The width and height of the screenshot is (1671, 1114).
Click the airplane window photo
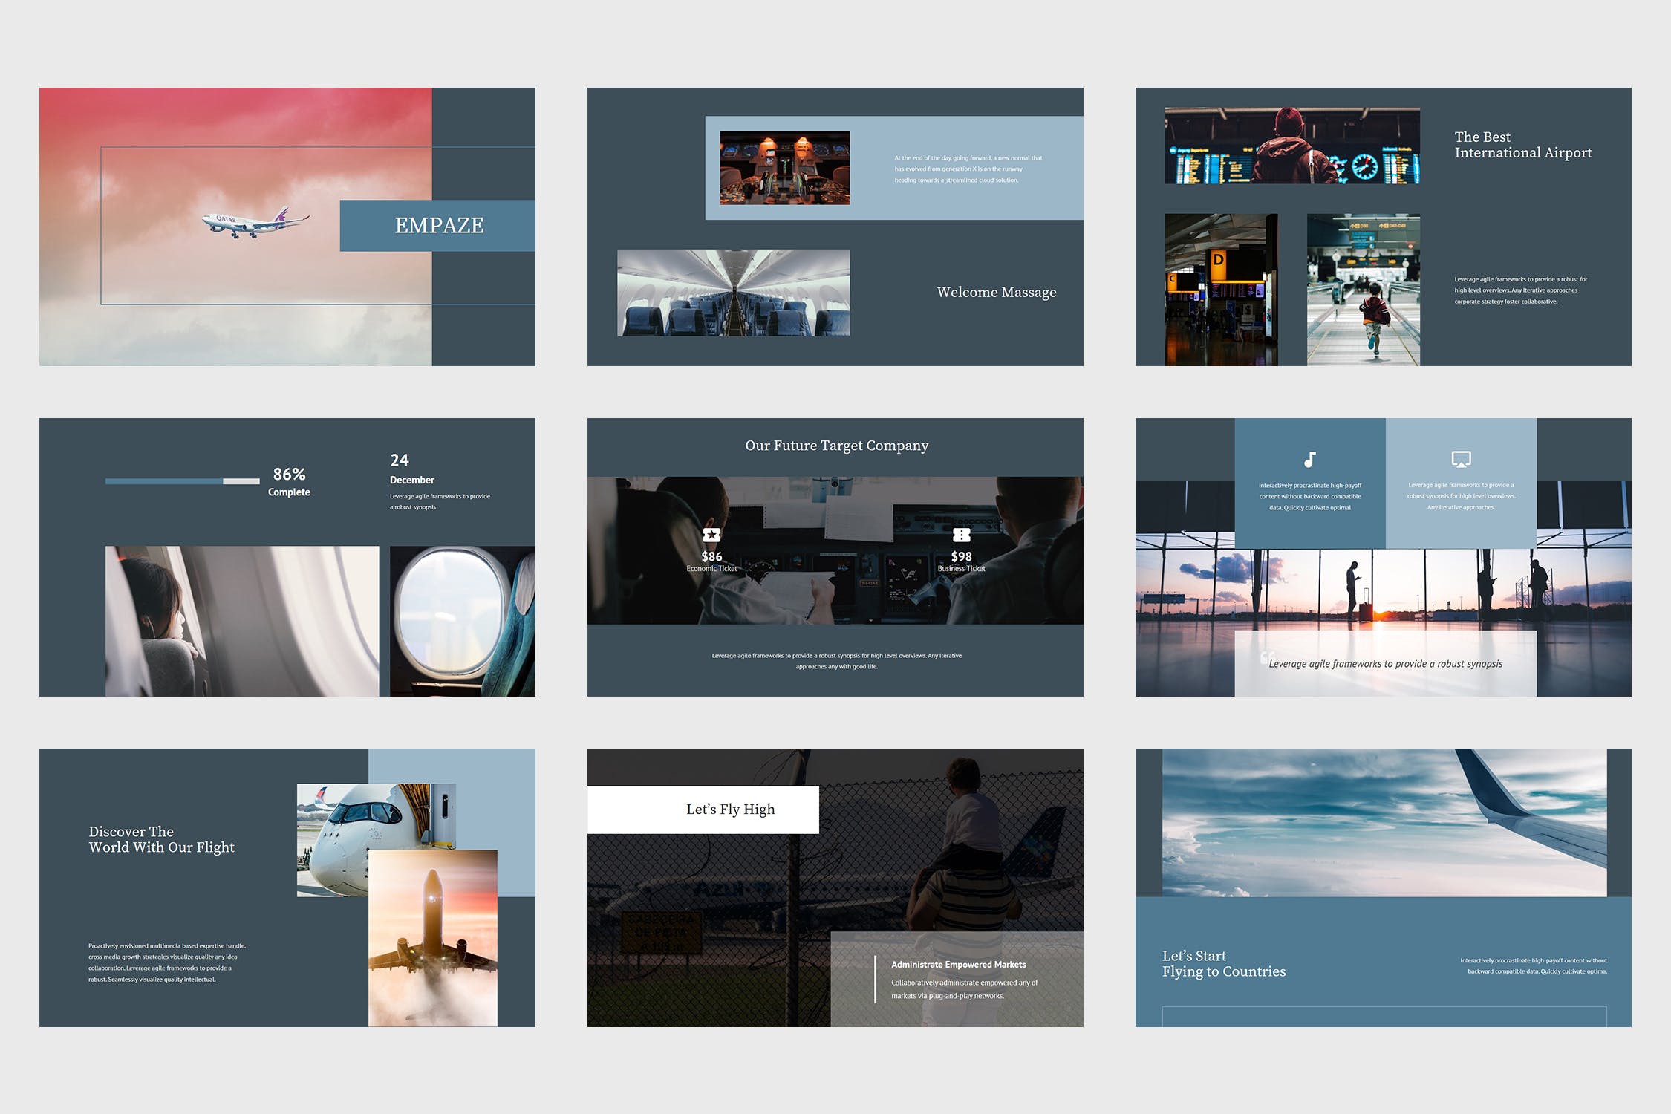[x=462, y=621]
